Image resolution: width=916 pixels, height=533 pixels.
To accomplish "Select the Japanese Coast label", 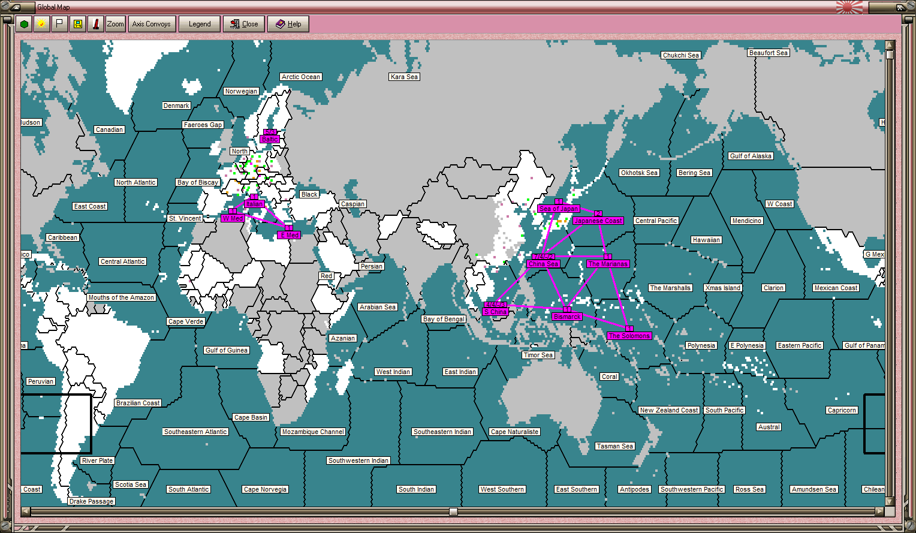I will [598, 221].
